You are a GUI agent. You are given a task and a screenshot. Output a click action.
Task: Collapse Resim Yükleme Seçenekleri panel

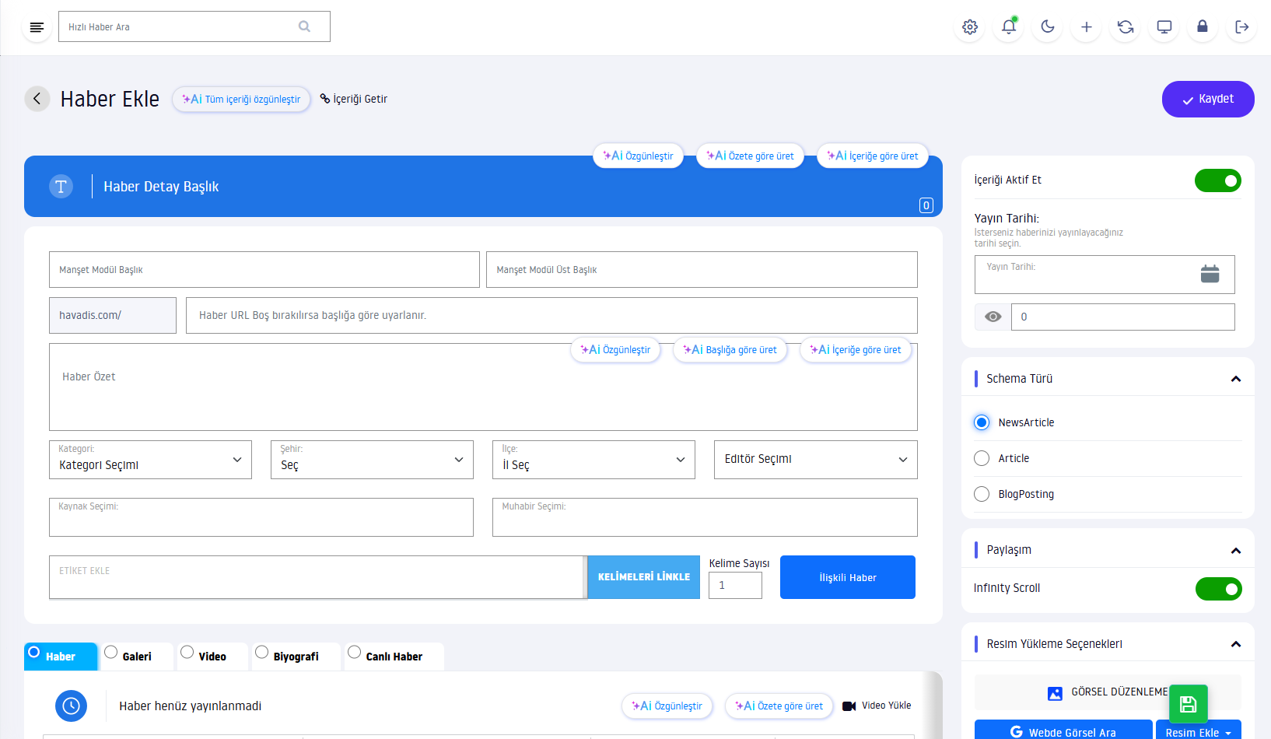(x=1236, y=644)
